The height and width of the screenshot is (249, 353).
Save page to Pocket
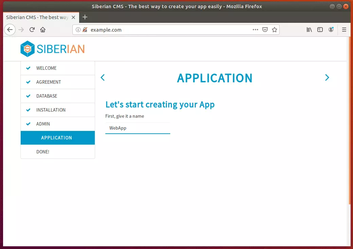pos(265,30)
